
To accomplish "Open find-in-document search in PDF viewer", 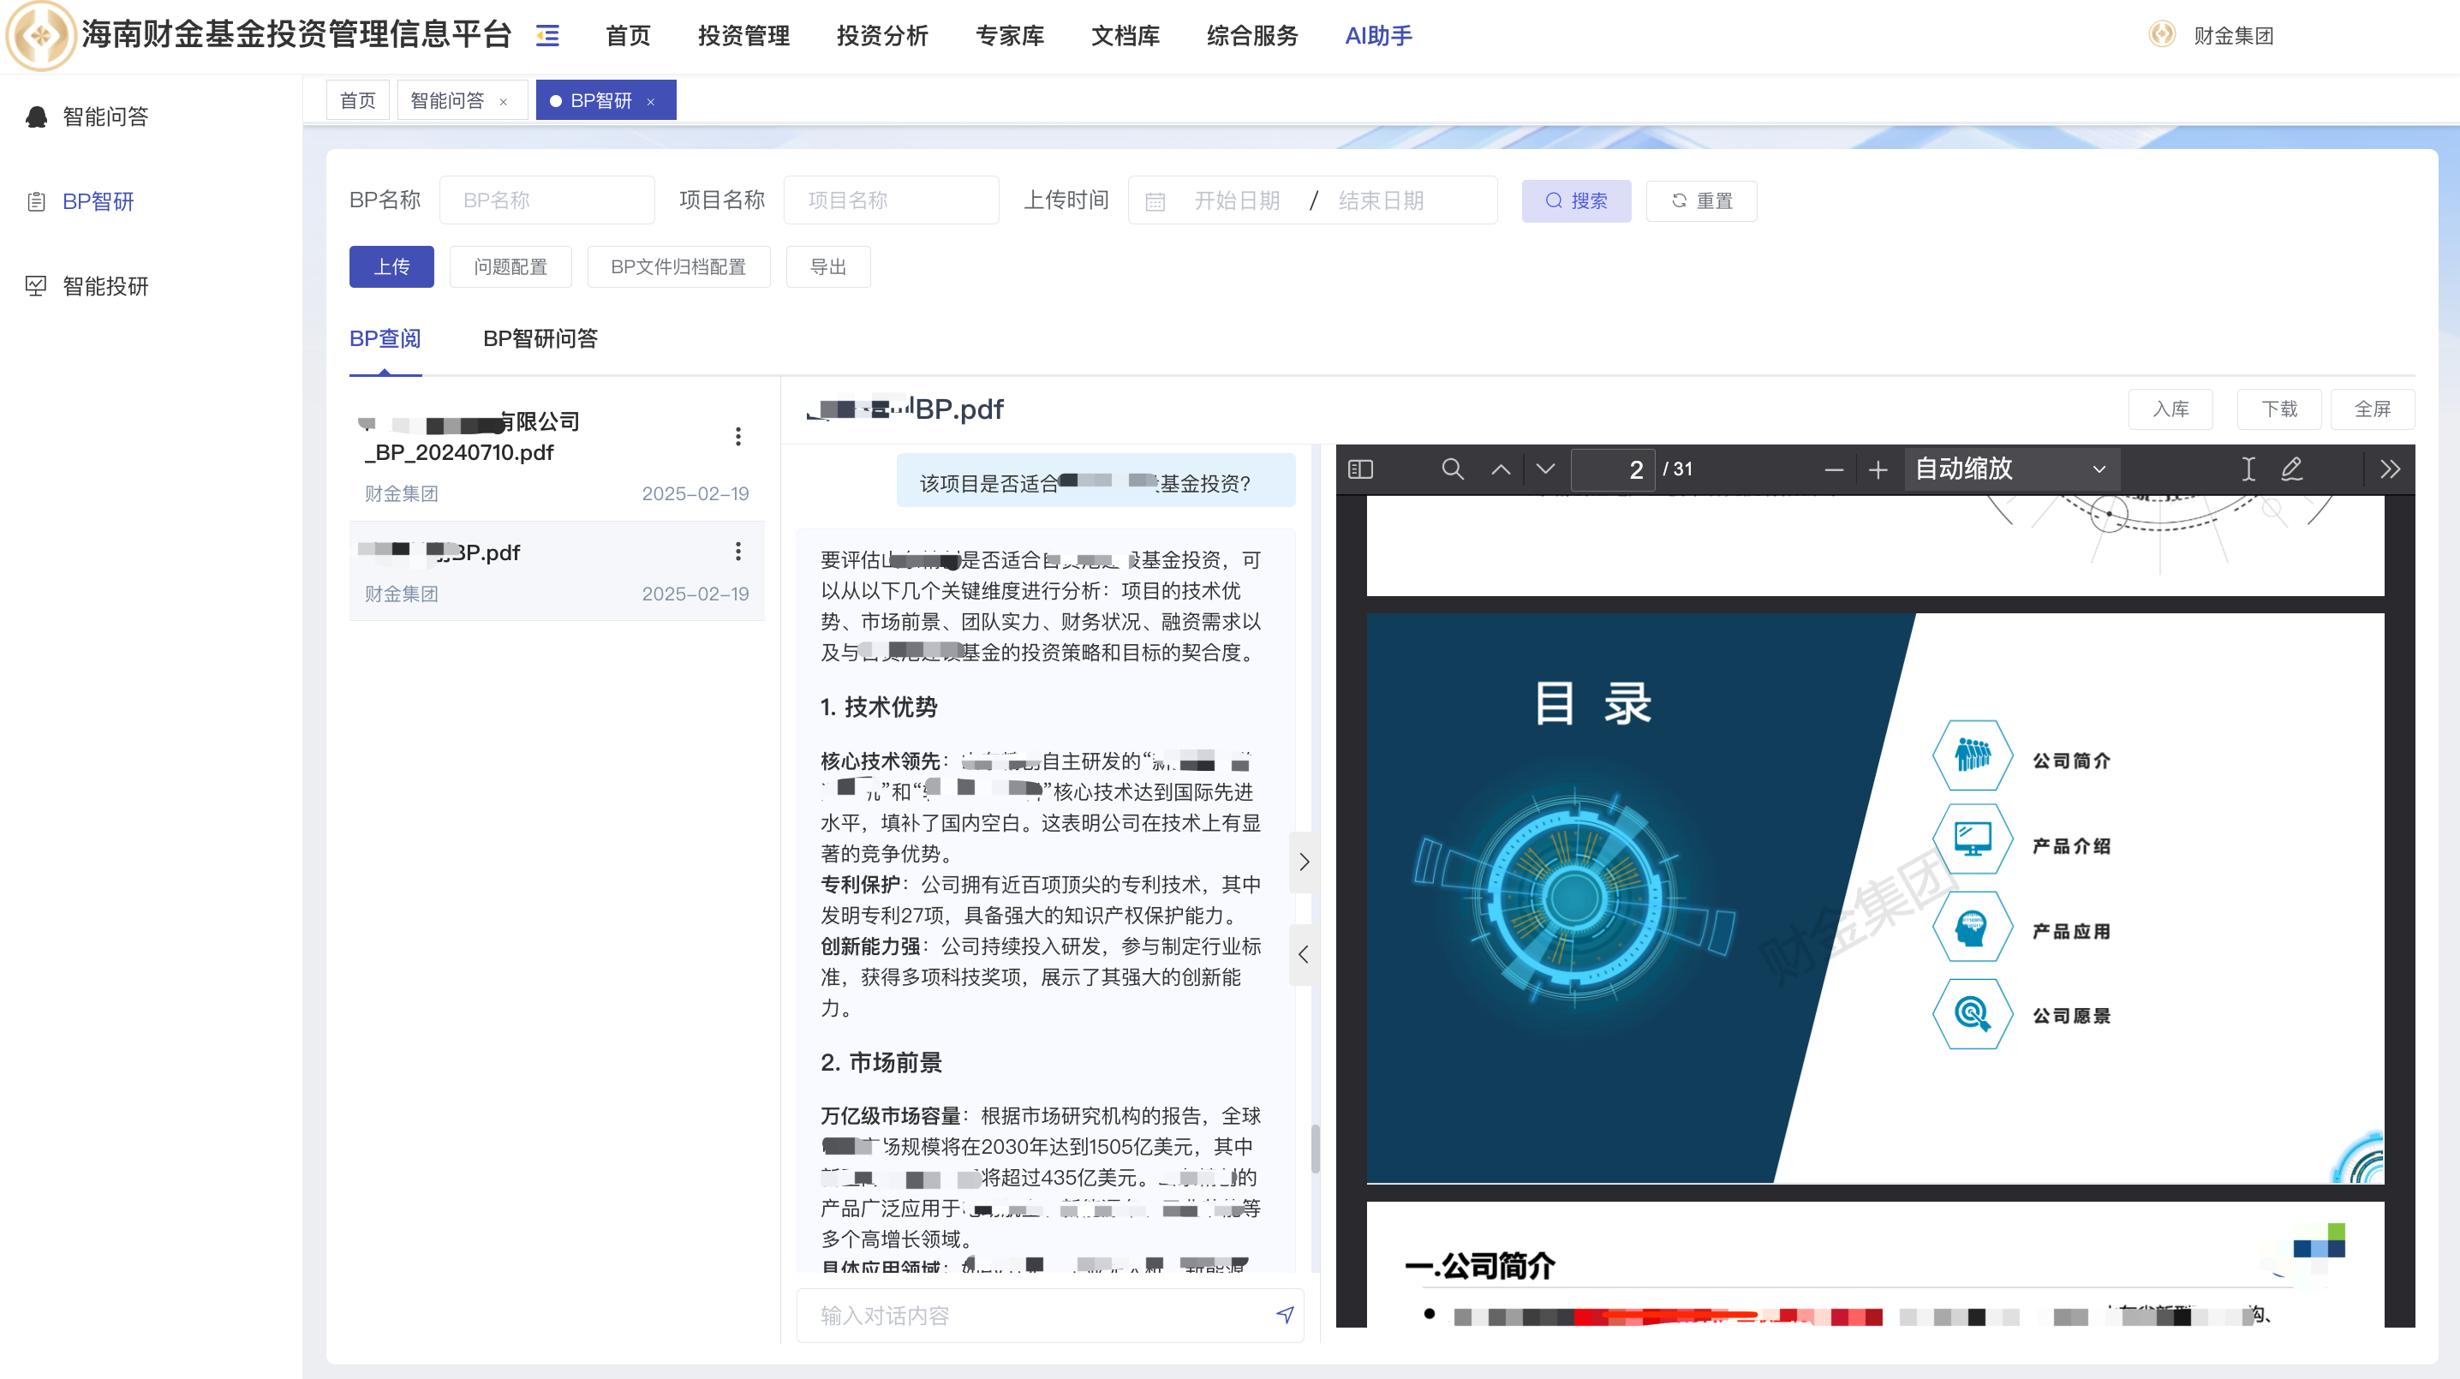I will 1453,469.
